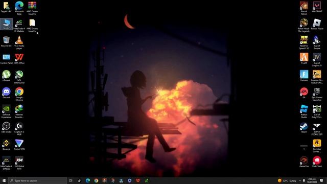Open the Internet Download Manager shortcut
Image resolution: width=327 pixels, height=184 pixels.
19,111
